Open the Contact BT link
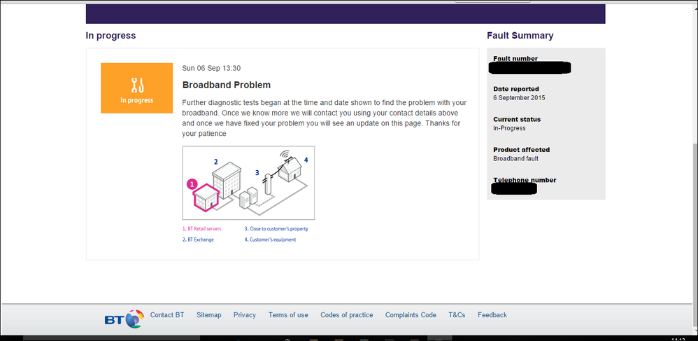The width and height of the screenshot is (698, 341). coord(167,314)
